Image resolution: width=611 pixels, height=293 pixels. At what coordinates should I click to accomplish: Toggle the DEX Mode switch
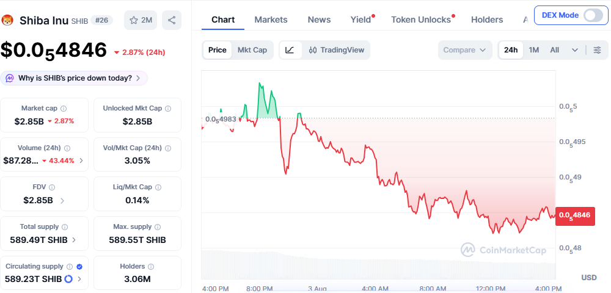593,15
